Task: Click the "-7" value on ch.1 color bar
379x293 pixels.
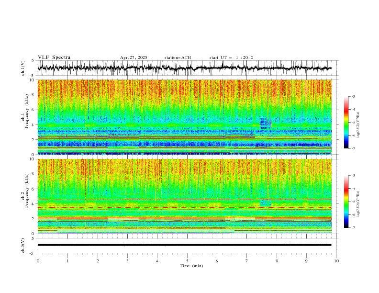Action: 353,148
